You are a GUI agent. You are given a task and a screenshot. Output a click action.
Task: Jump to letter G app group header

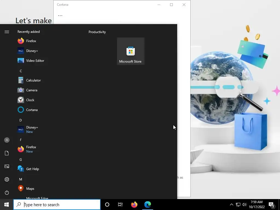[21, 160]
